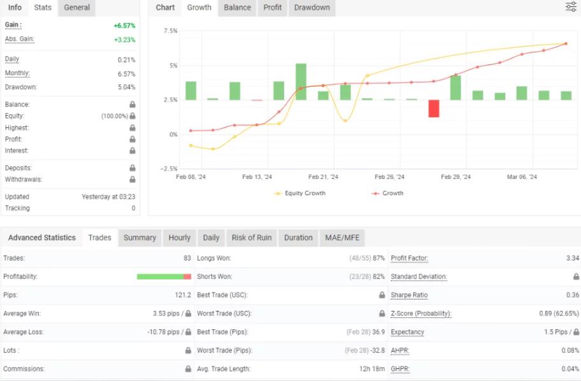This screenshot has width=581, height=381.
Task: Click the green Profitability bar
Action: pos(160,277)
